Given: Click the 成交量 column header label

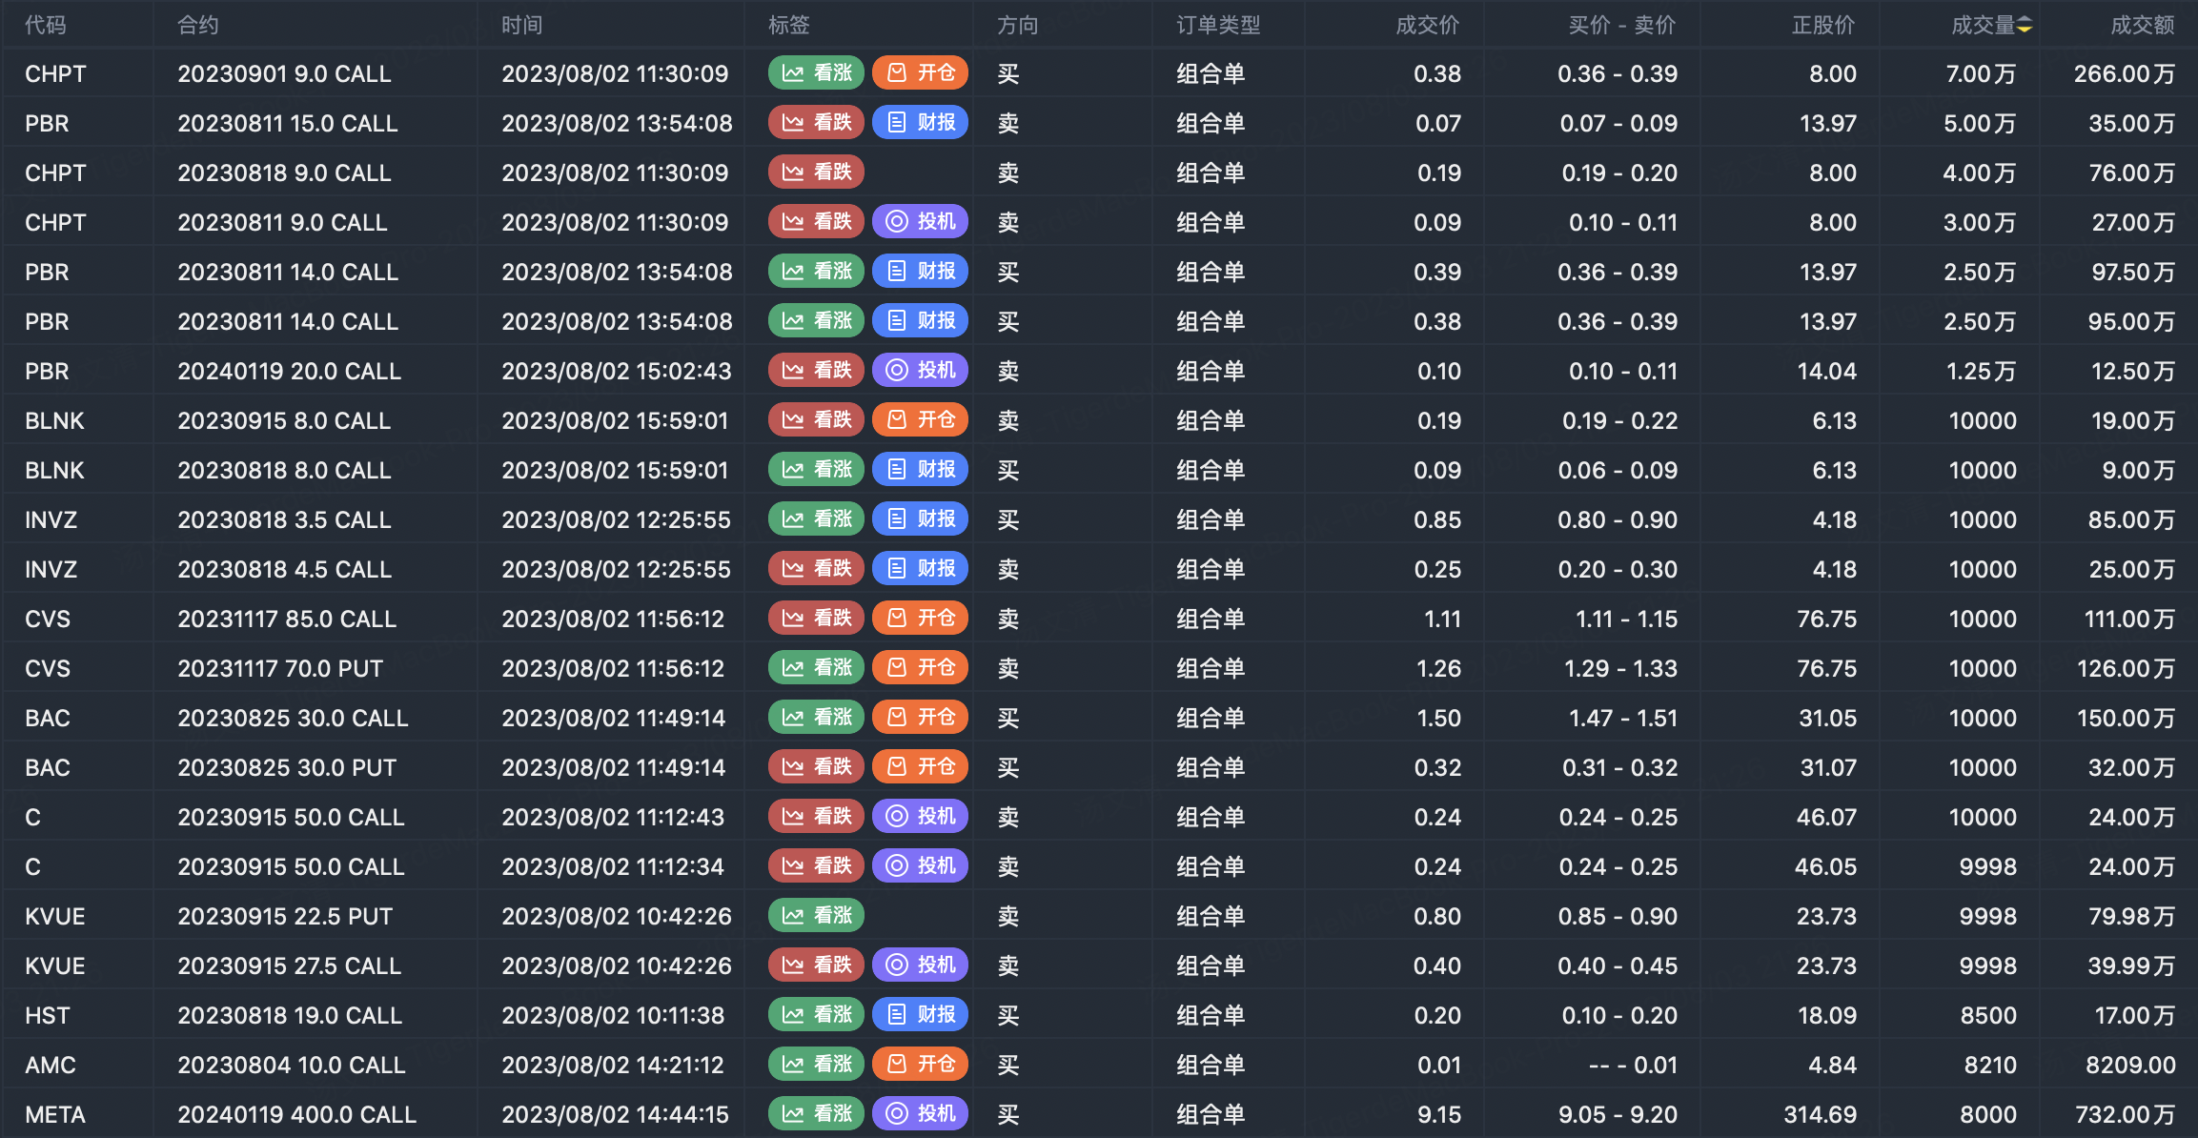Looking at the screenshot, I should pos(1983,26).
